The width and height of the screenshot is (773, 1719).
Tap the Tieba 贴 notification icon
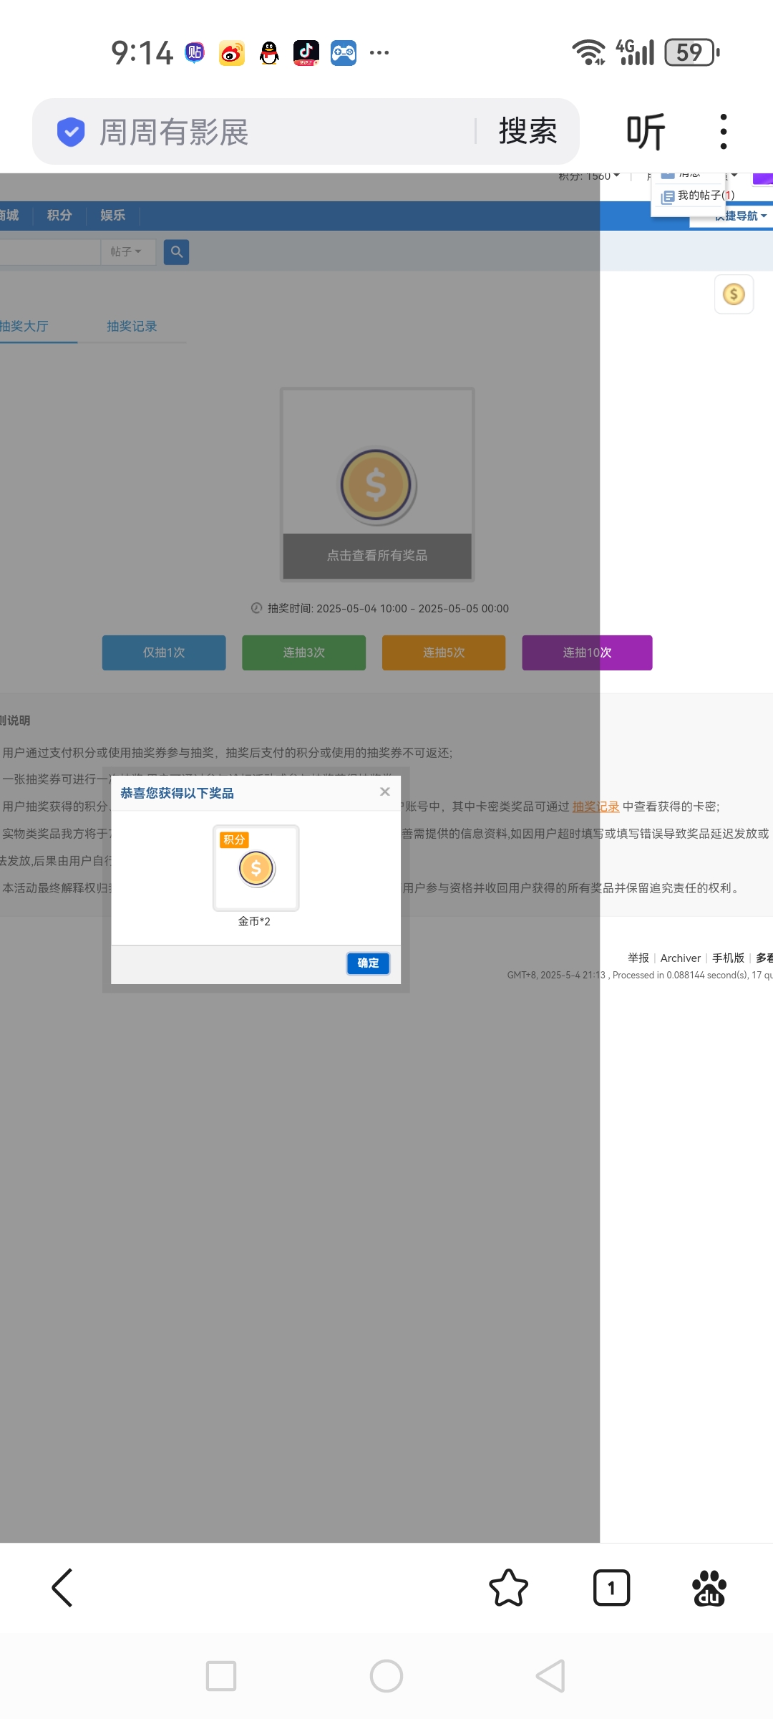pos(194,53)
